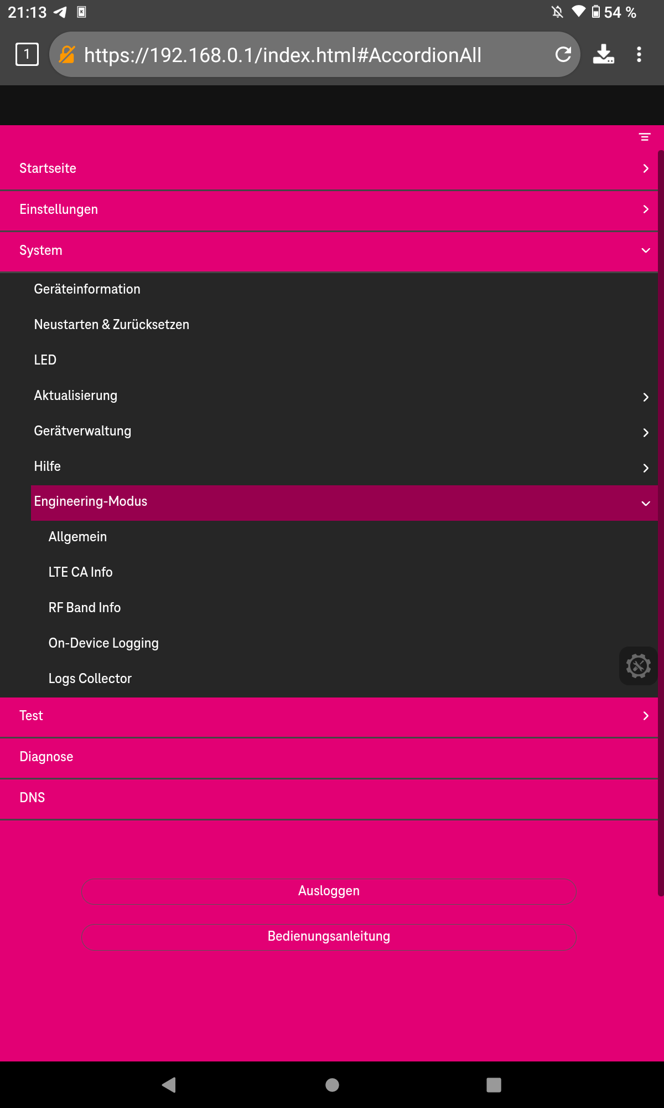Reload the page with the refresh icon
The height and width of the screenshot is (1108, 664).
[563, 54]
